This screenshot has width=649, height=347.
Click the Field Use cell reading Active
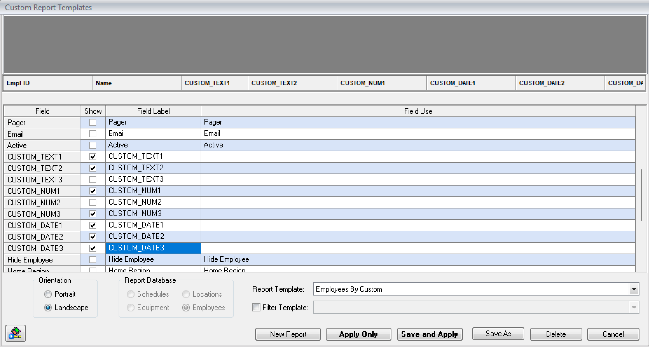click(x=418, y=145)
